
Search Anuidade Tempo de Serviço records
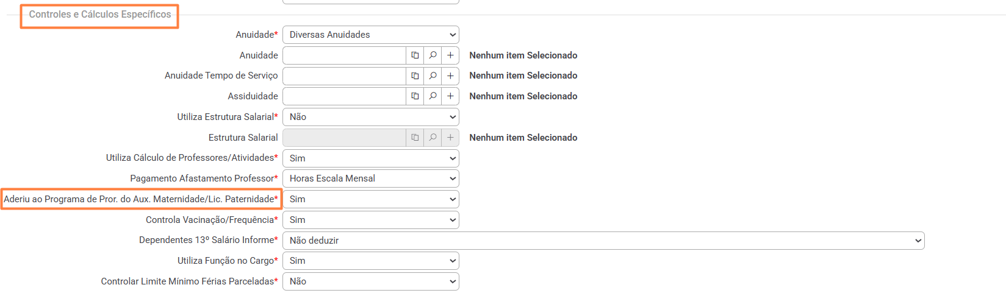point(433,76)
